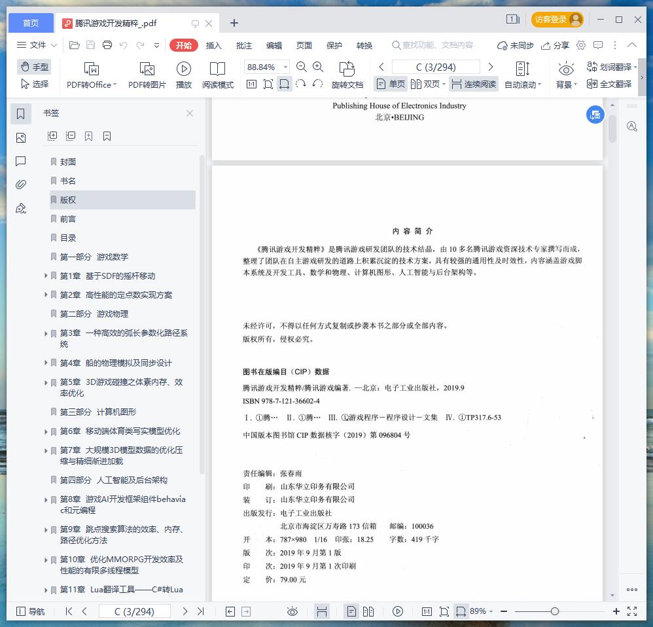Click the undo arrow icon

pos(123,45)
